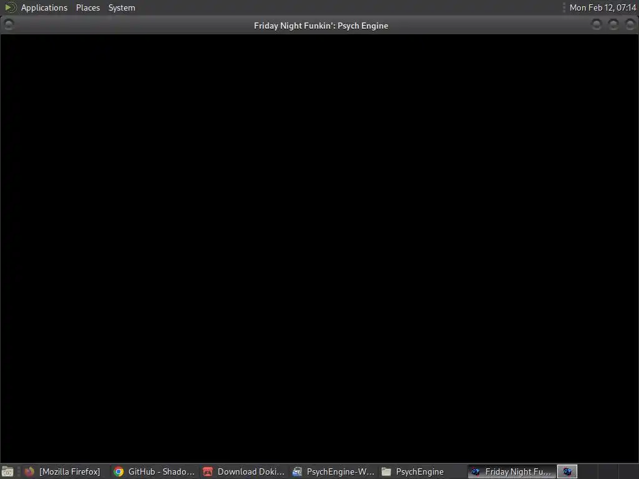Image resolution: width=639 pixels, height=479 pixels.
Task: Open the Applications menu
Action: click(x=44, y=7)
